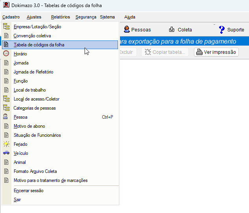Click the tree icon beside Categorias de pessoas

pos(6,108)
